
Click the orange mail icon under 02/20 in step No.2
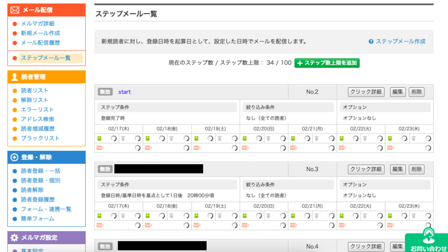point(245,148)
